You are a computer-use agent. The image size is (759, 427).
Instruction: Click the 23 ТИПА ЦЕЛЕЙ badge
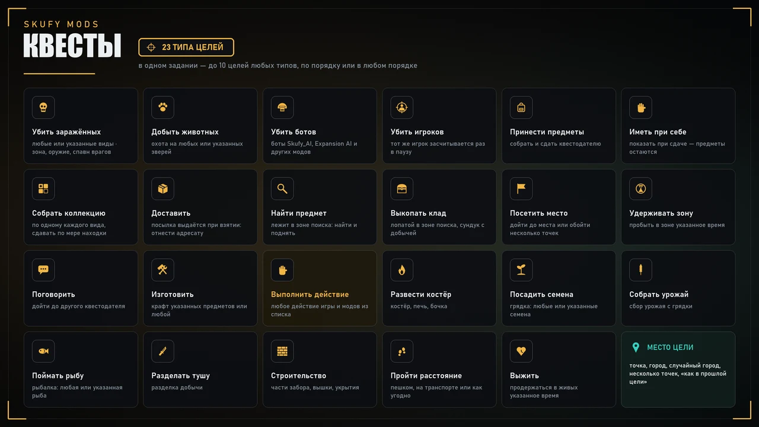pos(186,47)
